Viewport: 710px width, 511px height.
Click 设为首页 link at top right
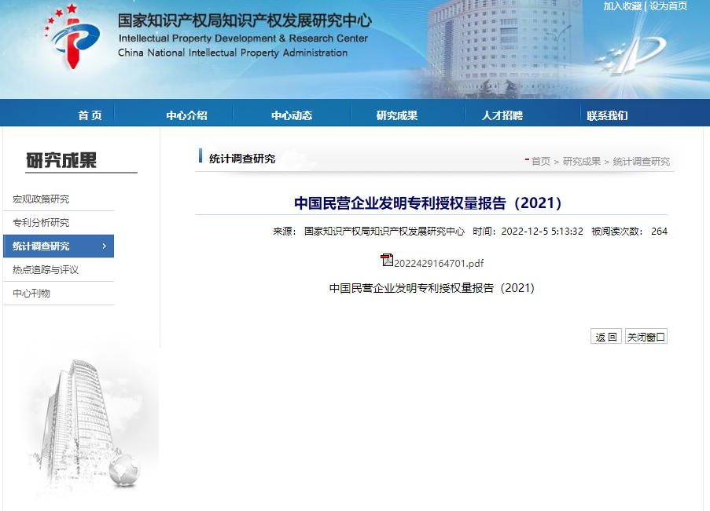(668, 6)
